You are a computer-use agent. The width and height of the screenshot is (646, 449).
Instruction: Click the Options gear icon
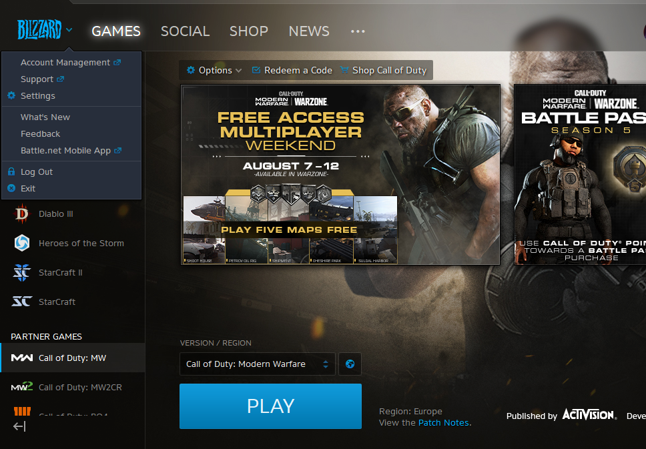point(191,70)
